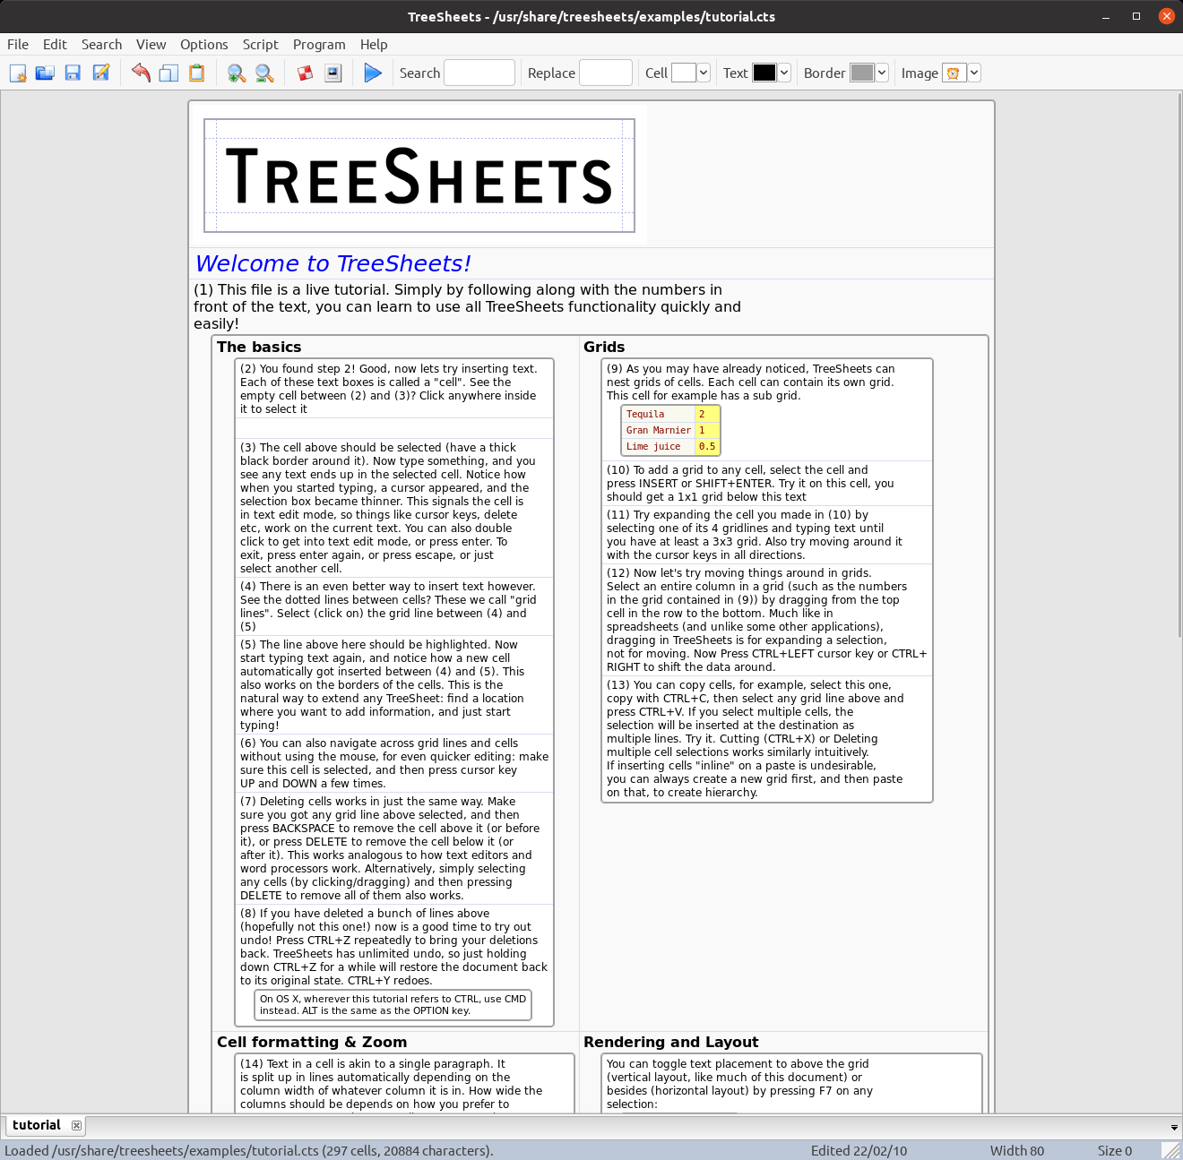Click the empty cell between steps (2) and (3)
1183x1160 pixels.
(394, 428)
